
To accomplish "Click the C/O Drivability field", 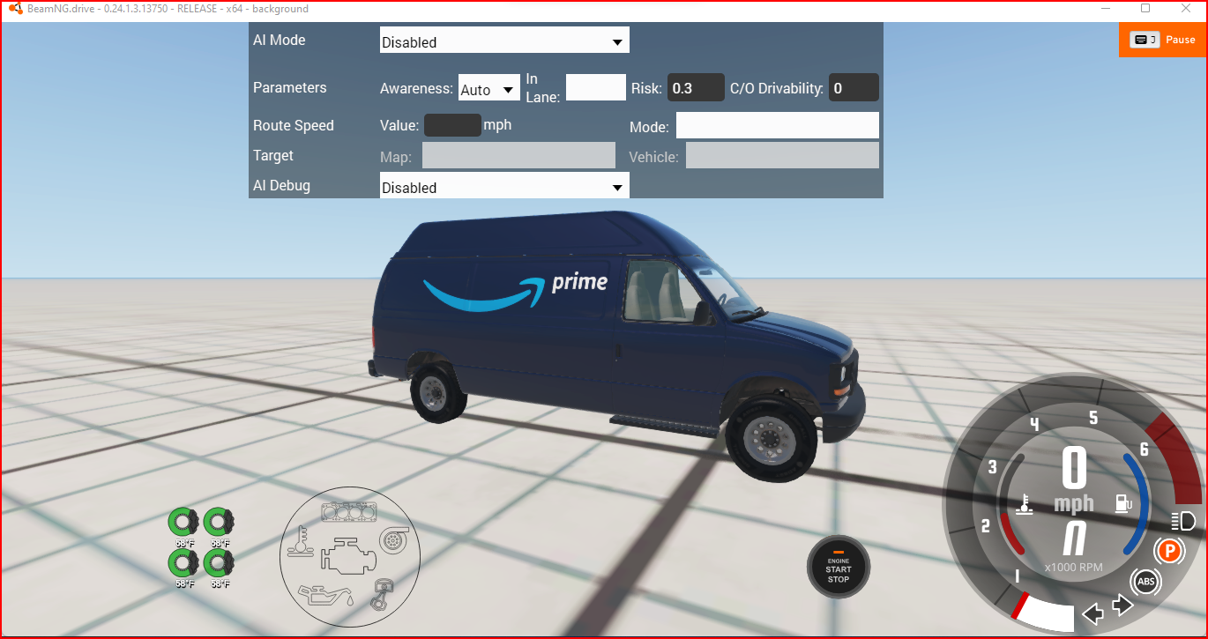I will pyautogui.click(x=854, y=87).
